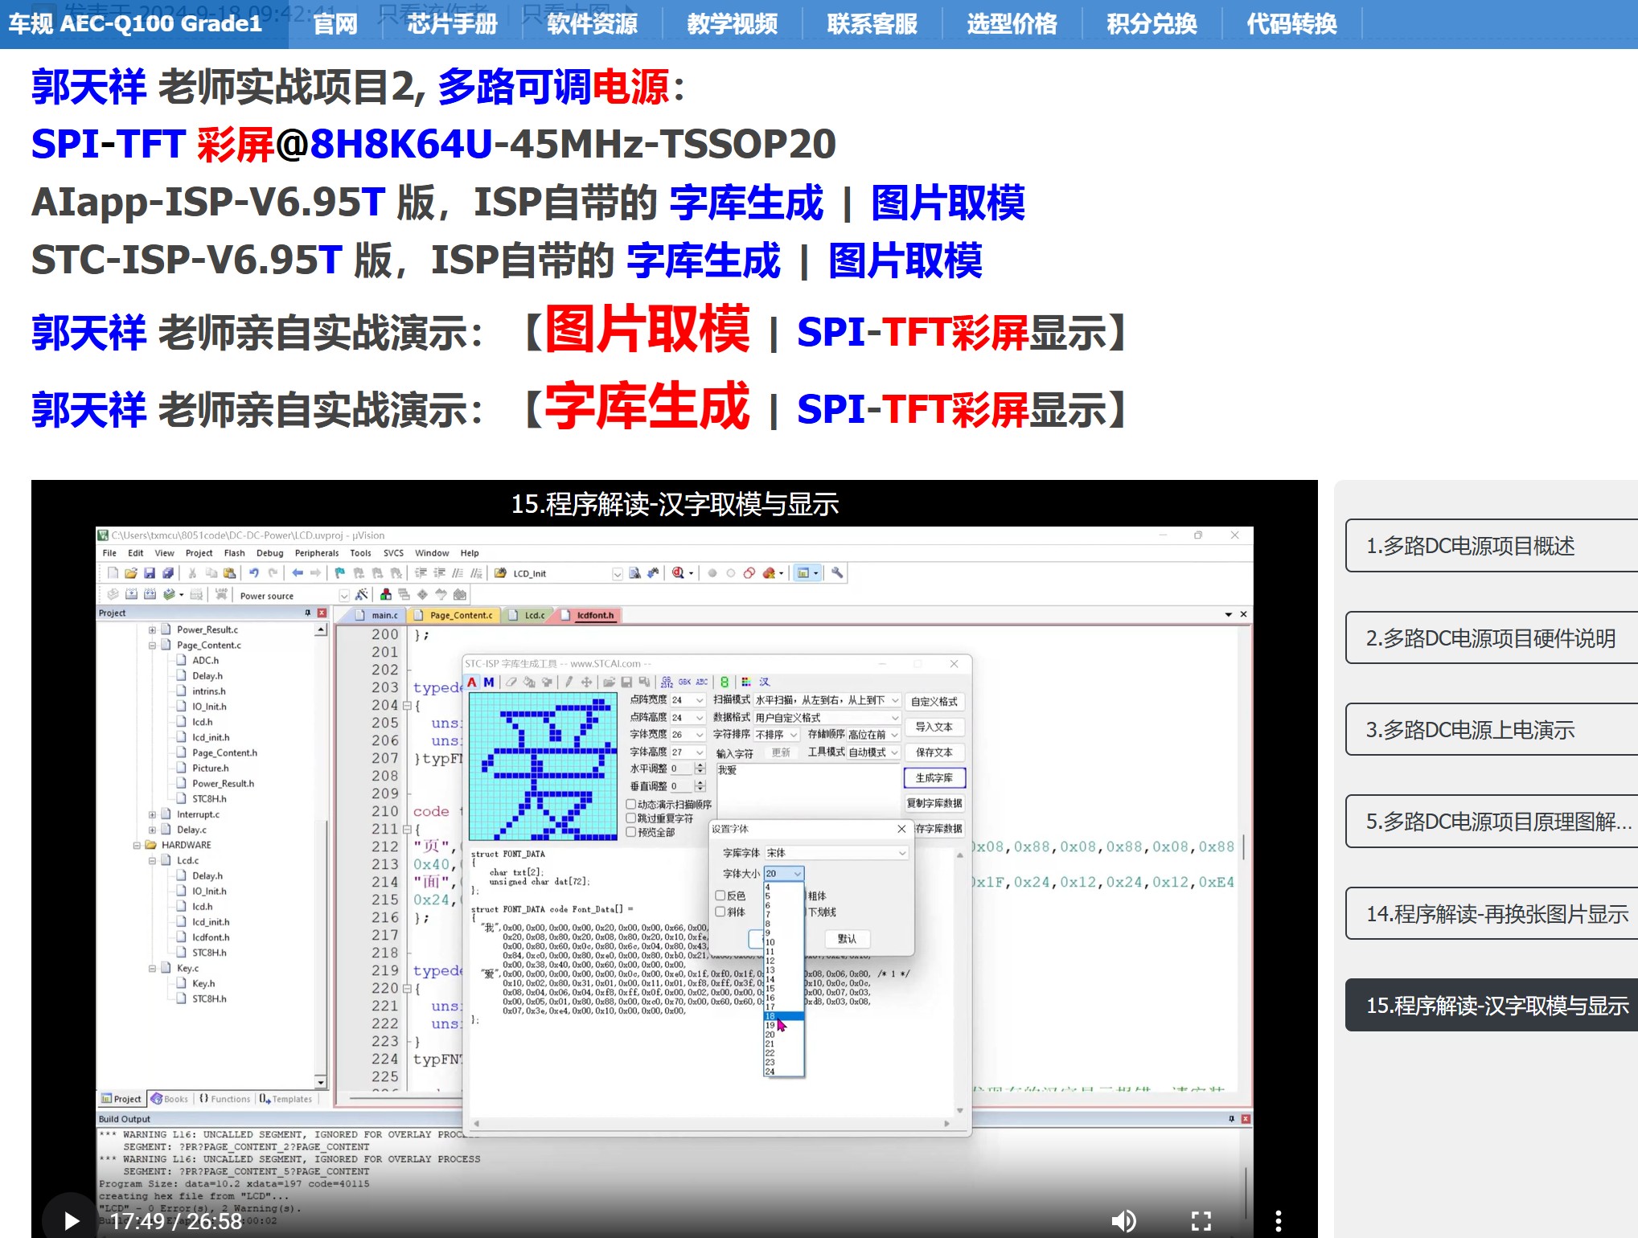Click the wrench Configuration icon in µVision toolbar
Screen dimensions: 1638x1238
837,573
